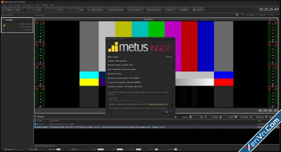
Task: Click info icon on Metus INGEST report row
Action: tap(35, 127)
